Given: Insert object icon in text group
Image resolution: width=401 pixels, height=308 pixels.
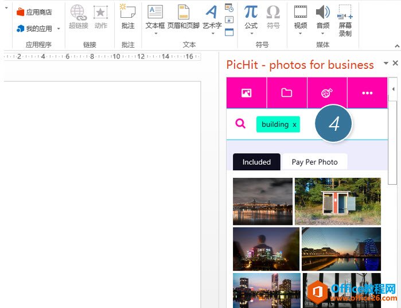Looking at the screenshot, I should 229,32.
